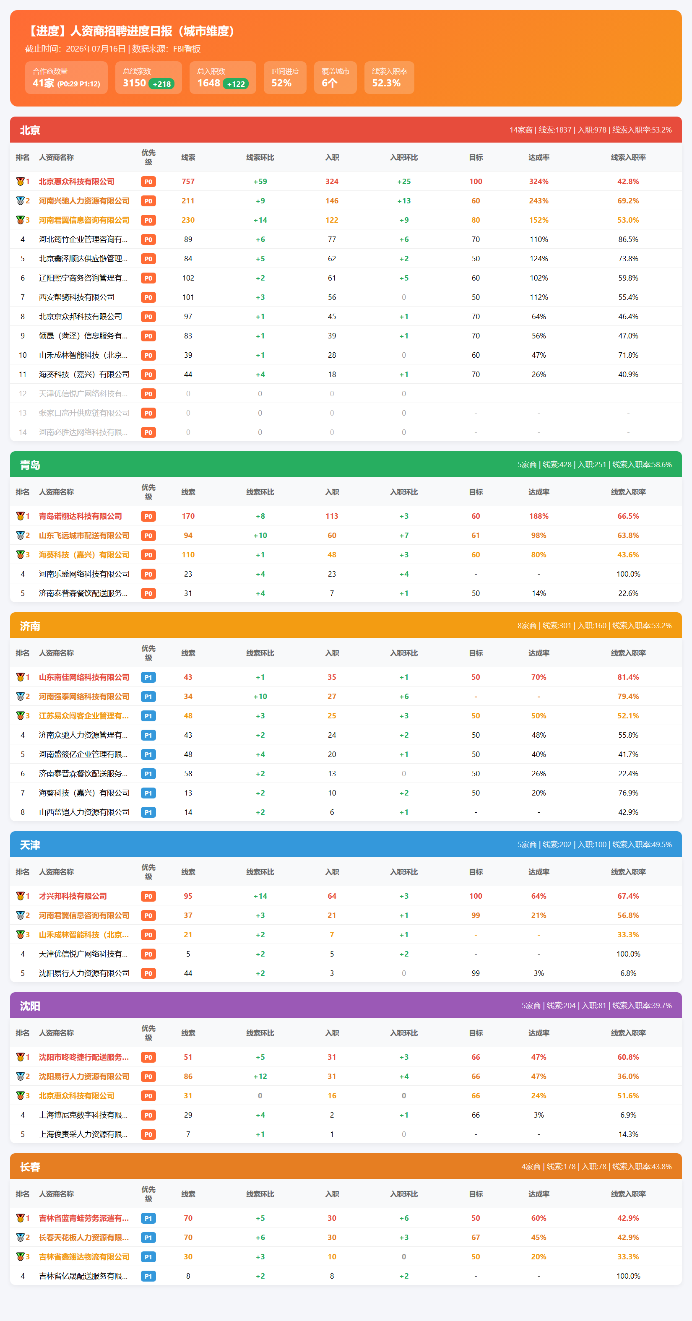
Task: Click 324% 达成率 cell for 北京惠众科技
Action: pos(539,182)
